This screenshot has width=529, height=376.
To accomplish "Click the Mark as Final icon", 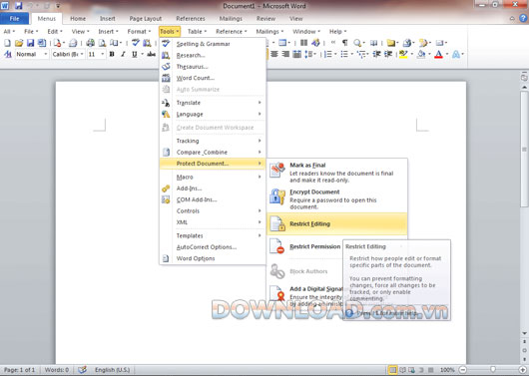I will click(x=277, y=170).
